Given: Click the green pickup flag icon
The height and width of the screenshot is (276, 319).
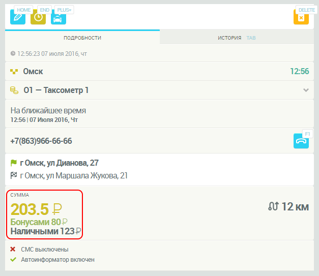Looking at the screenshot, I should (x=14, y=163).
